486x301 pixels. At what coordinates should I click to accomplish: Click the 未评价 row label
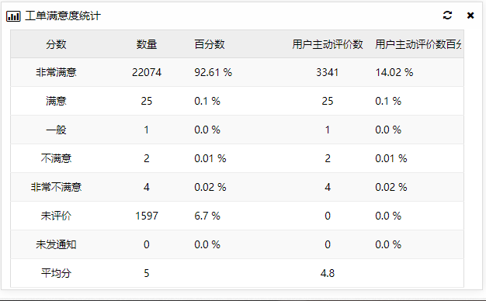coord(56,216)
